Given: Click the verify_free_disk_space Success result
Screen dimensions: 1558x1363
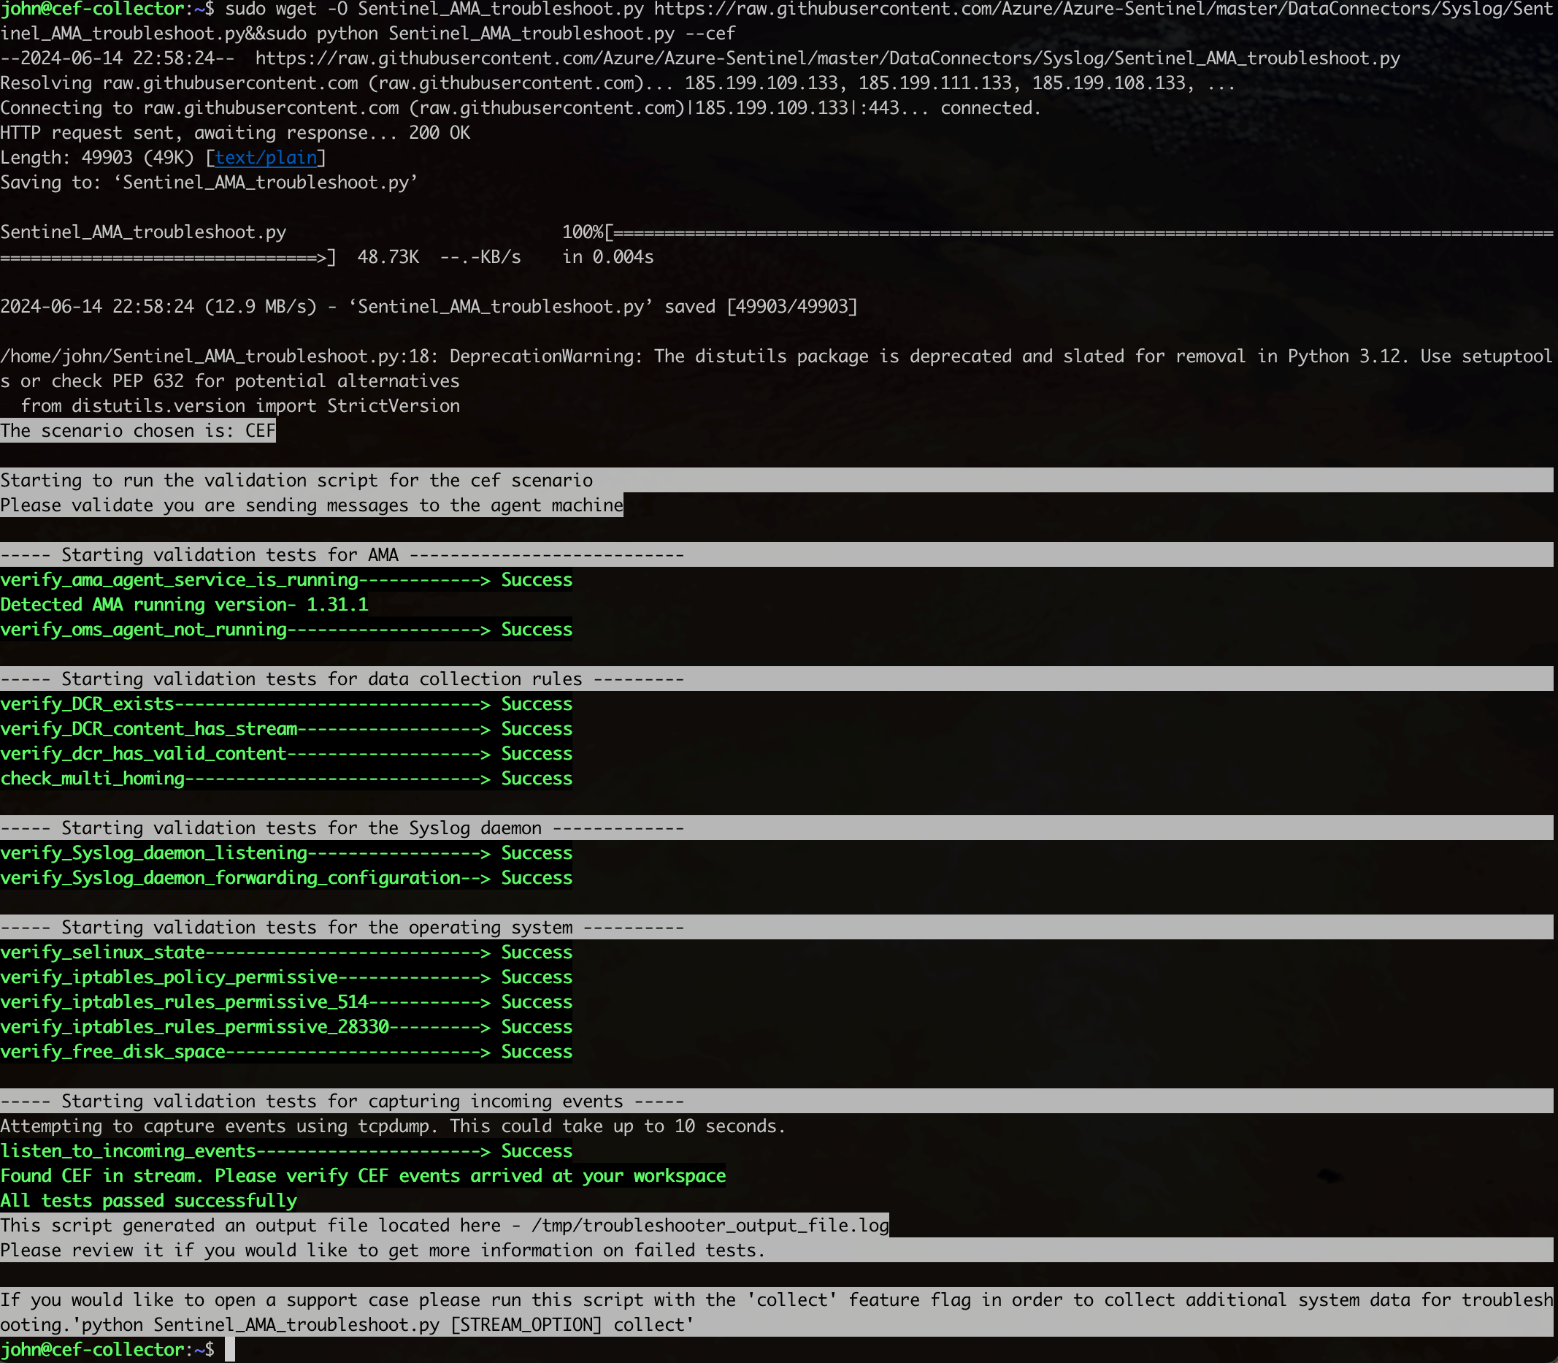Looking at the screenshot, I should coord(535,1051).
